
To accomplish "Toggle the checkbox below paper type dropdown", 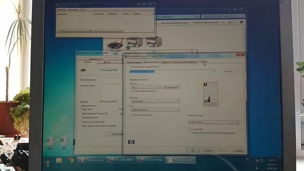I will 133,115.
